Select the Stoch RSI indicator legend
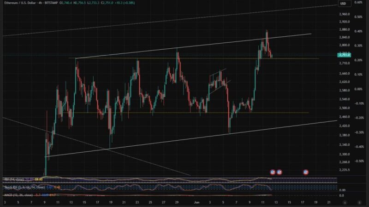 (24, 187)
